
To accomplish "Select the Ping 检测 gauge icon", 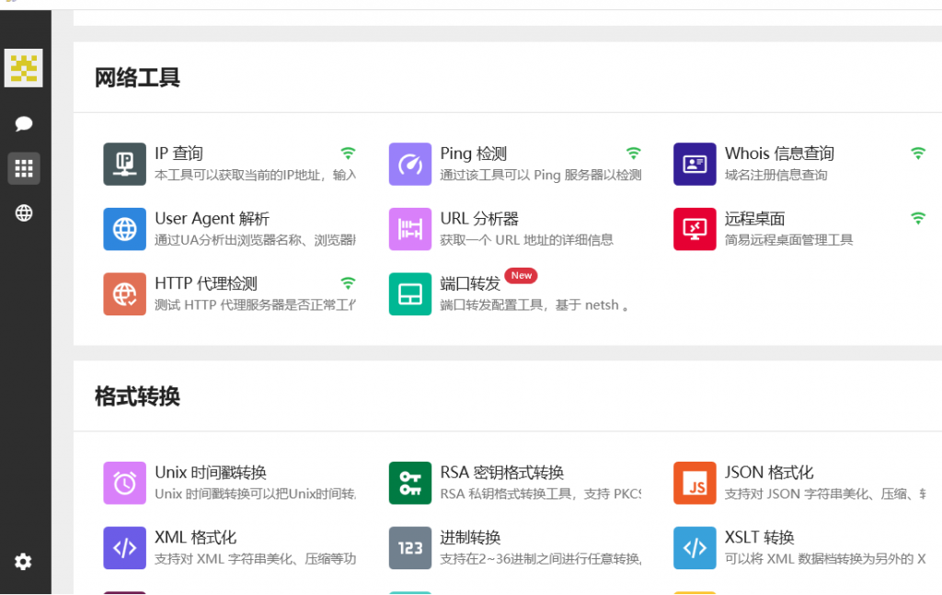I will 409,164.
